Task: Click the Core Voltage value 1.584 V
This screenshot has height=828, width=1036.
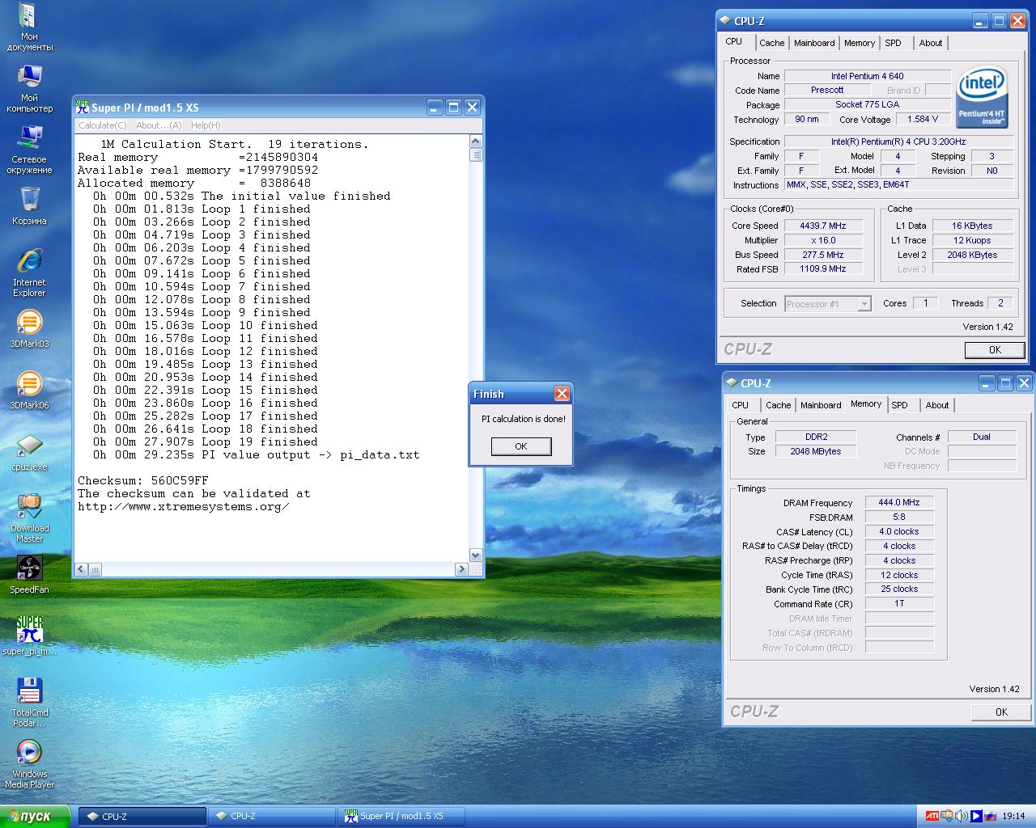Action: [923, 119]
